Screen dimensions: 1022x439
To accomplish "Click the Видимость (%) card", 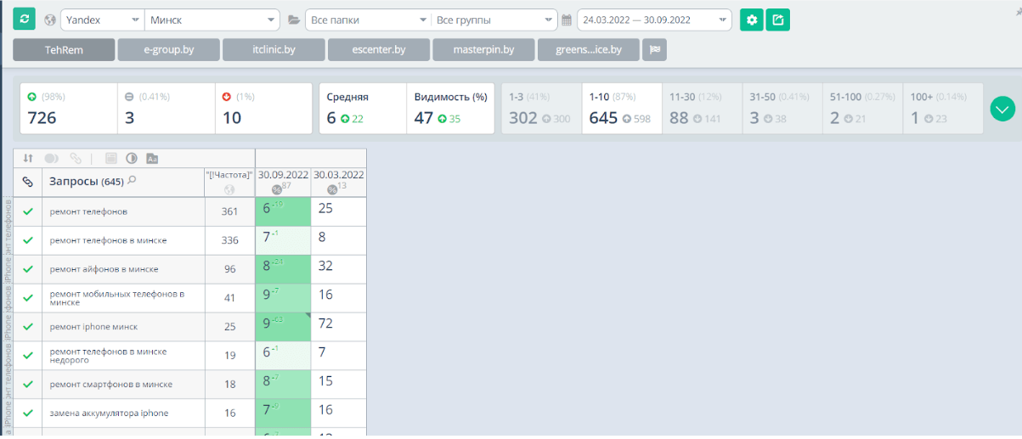I will (450, 109).
